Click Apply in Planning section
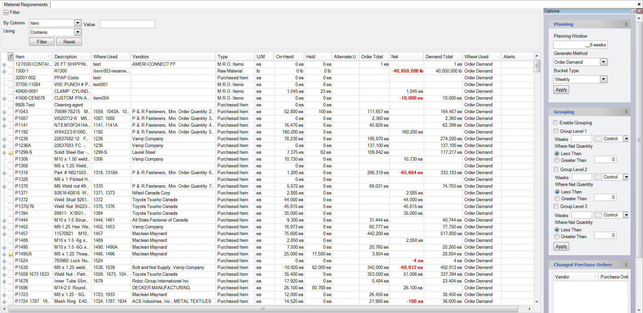The width and height of the screenshot is (643, 313). (561, 90)
